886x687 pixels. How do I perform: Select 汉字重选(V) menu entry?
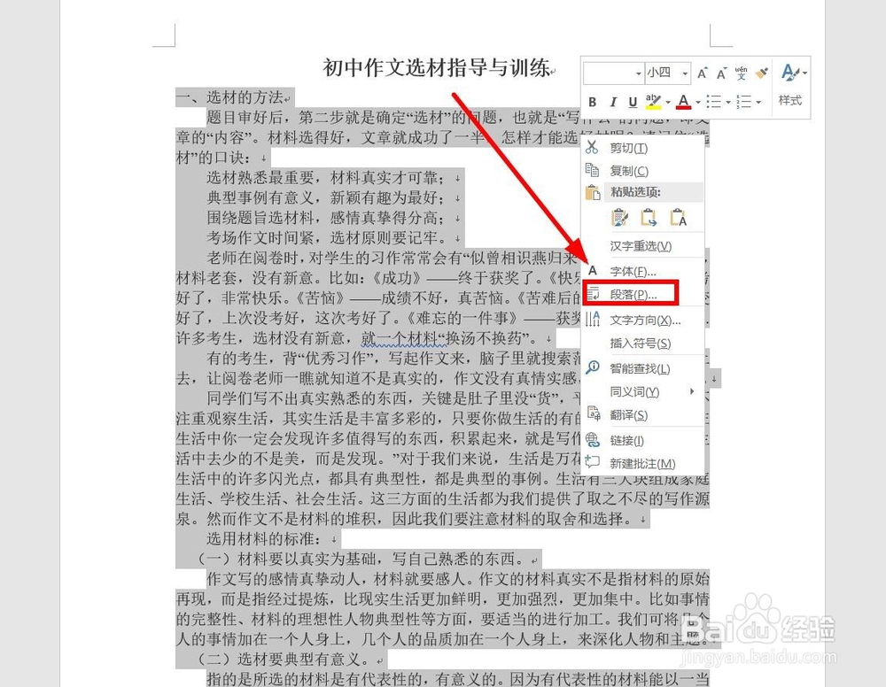coord(643,246)
